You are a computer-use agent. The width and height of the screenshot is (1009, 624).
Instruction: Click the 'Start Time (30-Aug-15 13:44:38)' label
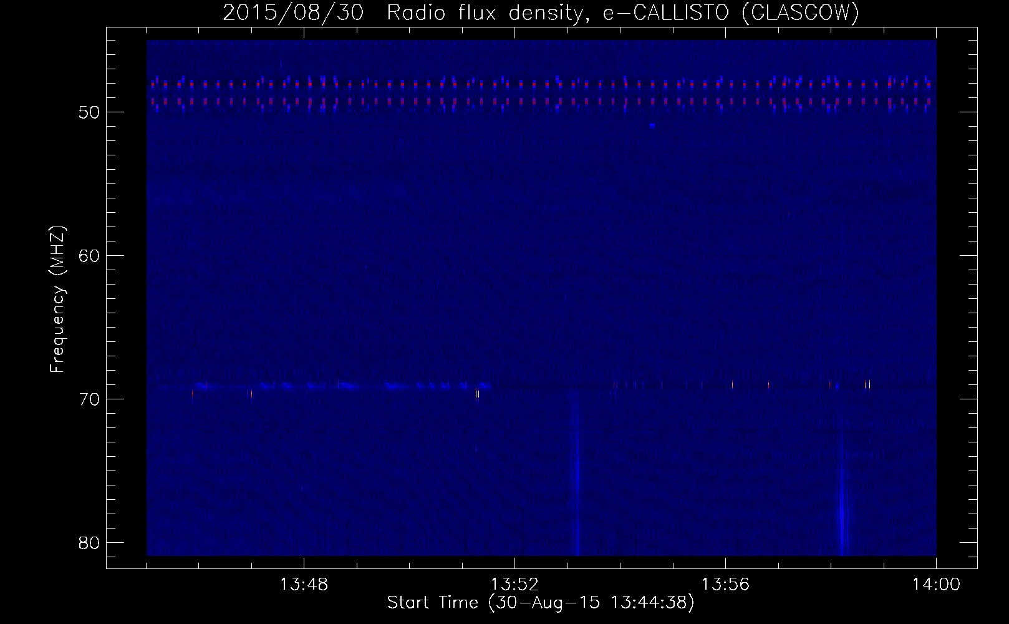point(541,603)
